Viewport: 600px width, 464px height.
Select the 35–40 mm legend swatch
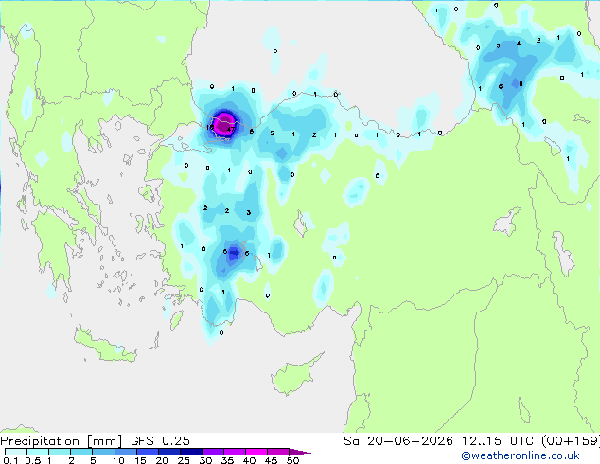pyautogui.click(x=234, y=452)
